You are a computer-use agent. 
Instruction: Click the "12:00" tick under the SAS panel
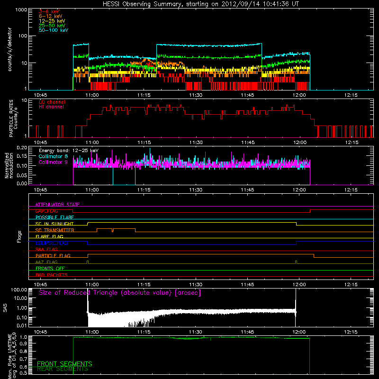click(299, 332)
